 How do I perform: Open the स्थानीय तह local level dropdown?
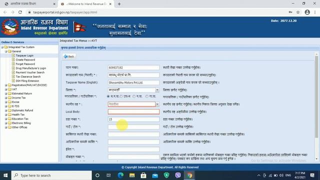coord(157,104)
